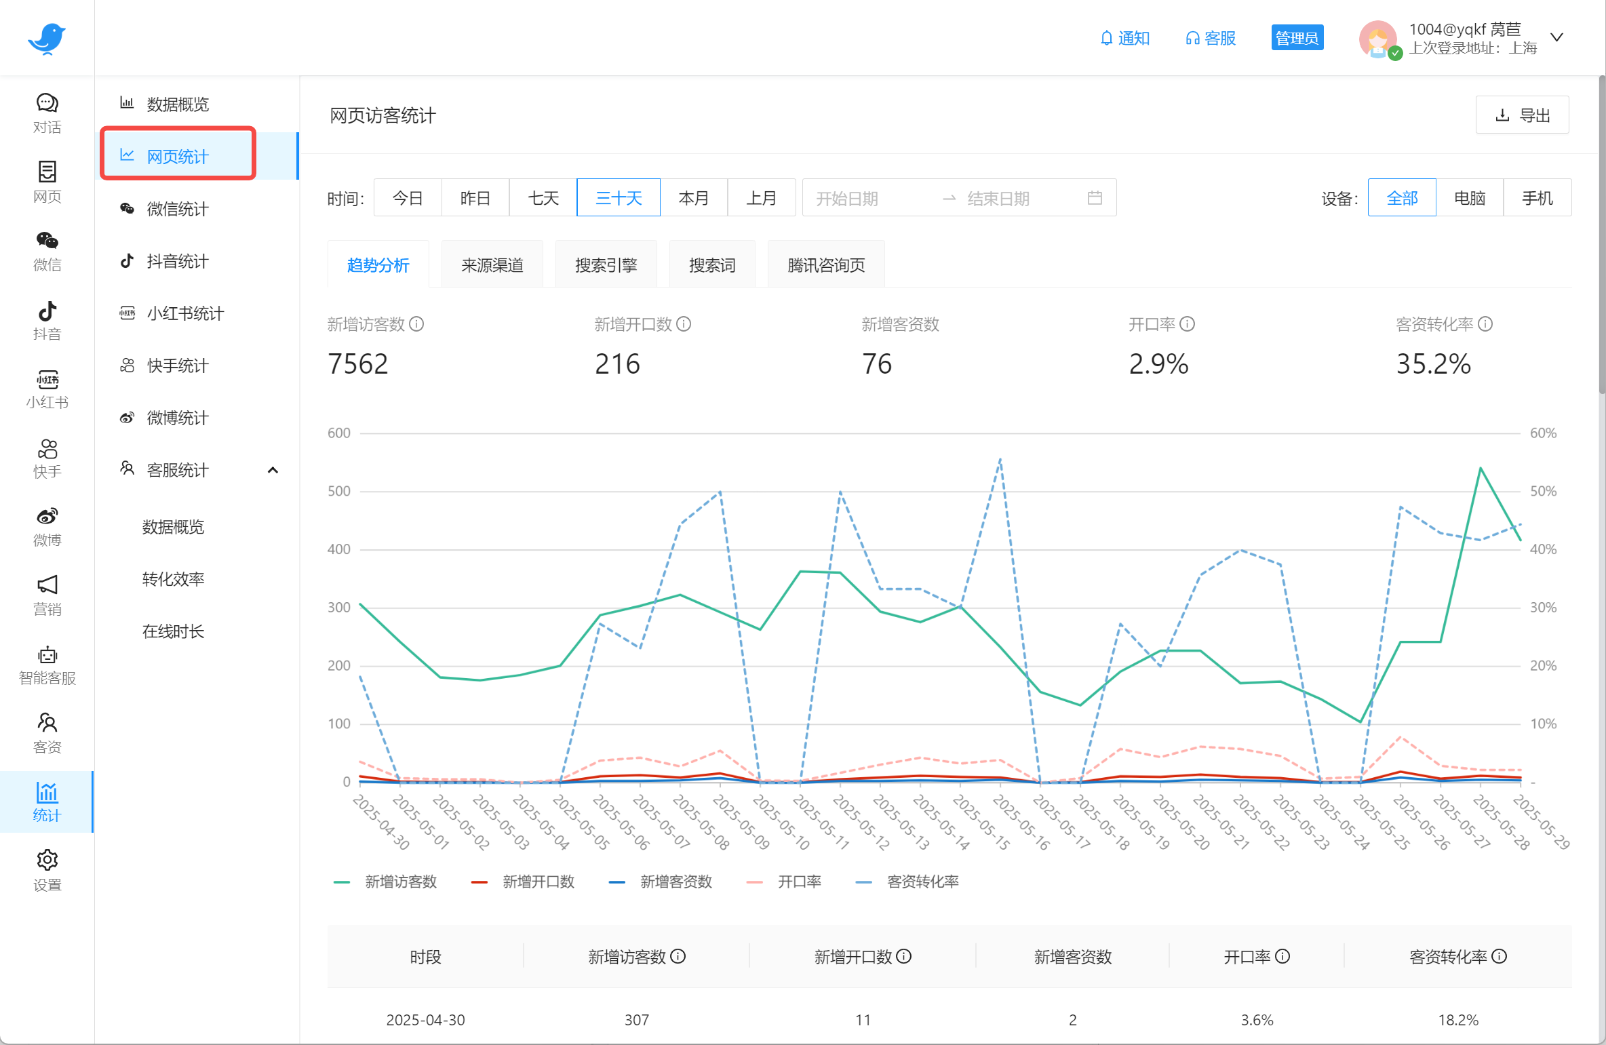The width and height of the screenshot is (1606, 1045).
Task: Open the account dropdown next to 萵苣
Action: pyautogui.click(x=1557, y=37)
